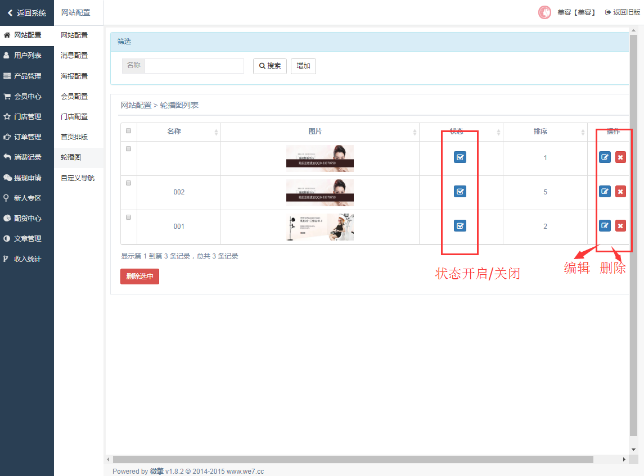Viewport: 644px width, 476px height.
Task: Edit carousel item 001
Action: [605, 226]
